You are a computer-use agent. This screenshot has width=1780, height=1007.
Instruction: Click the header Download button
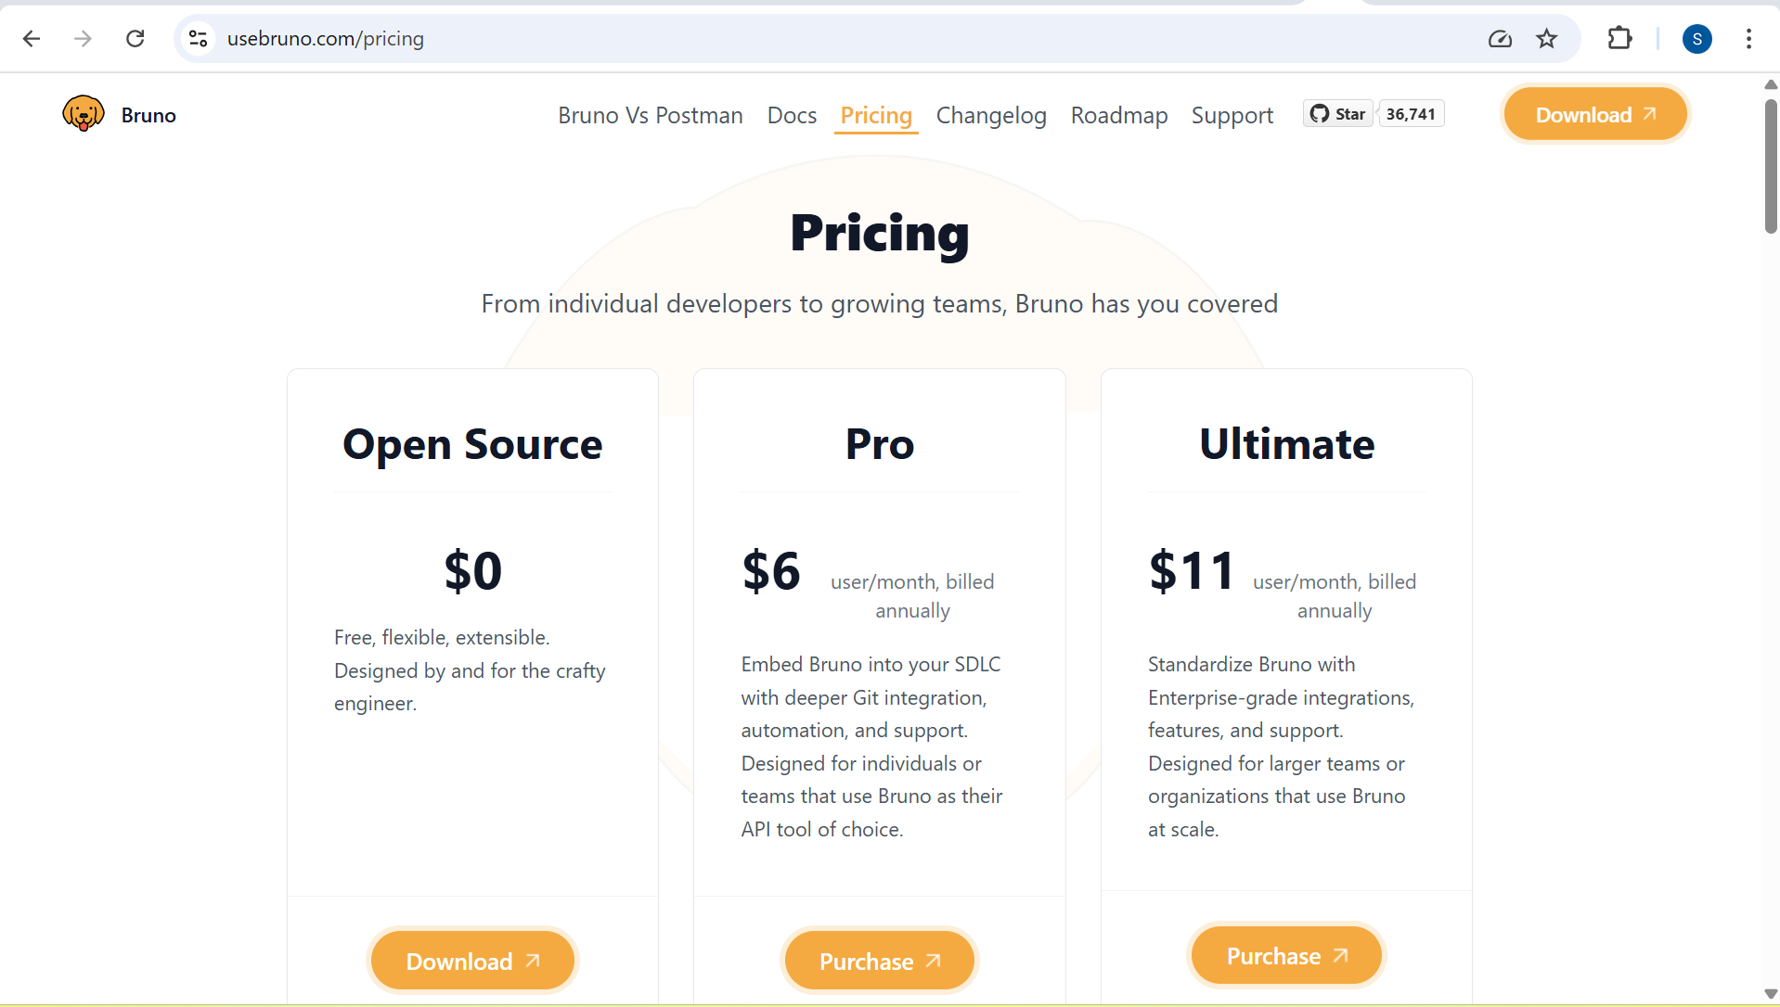[x=1594, y=115]
